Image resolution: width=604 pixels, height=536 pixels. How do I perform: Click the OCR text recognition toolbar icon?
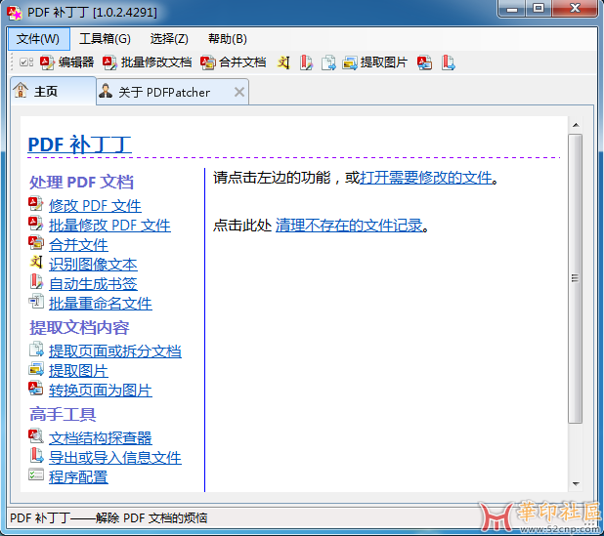tap(283, 62)
